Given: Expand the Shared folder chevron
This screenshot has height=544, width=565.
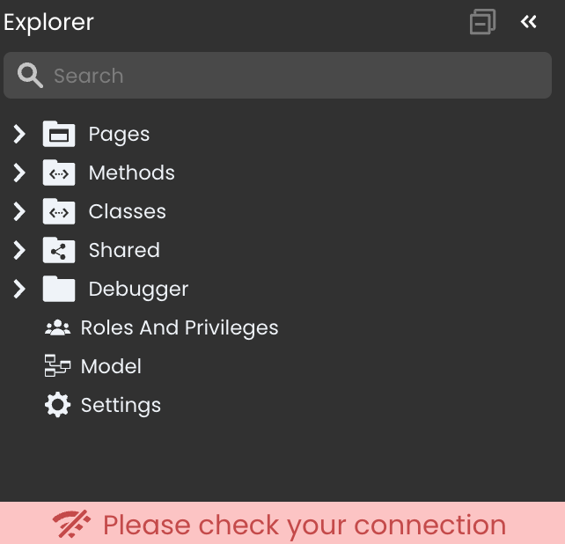Looking at the screenshot, I should click(19, 250).
